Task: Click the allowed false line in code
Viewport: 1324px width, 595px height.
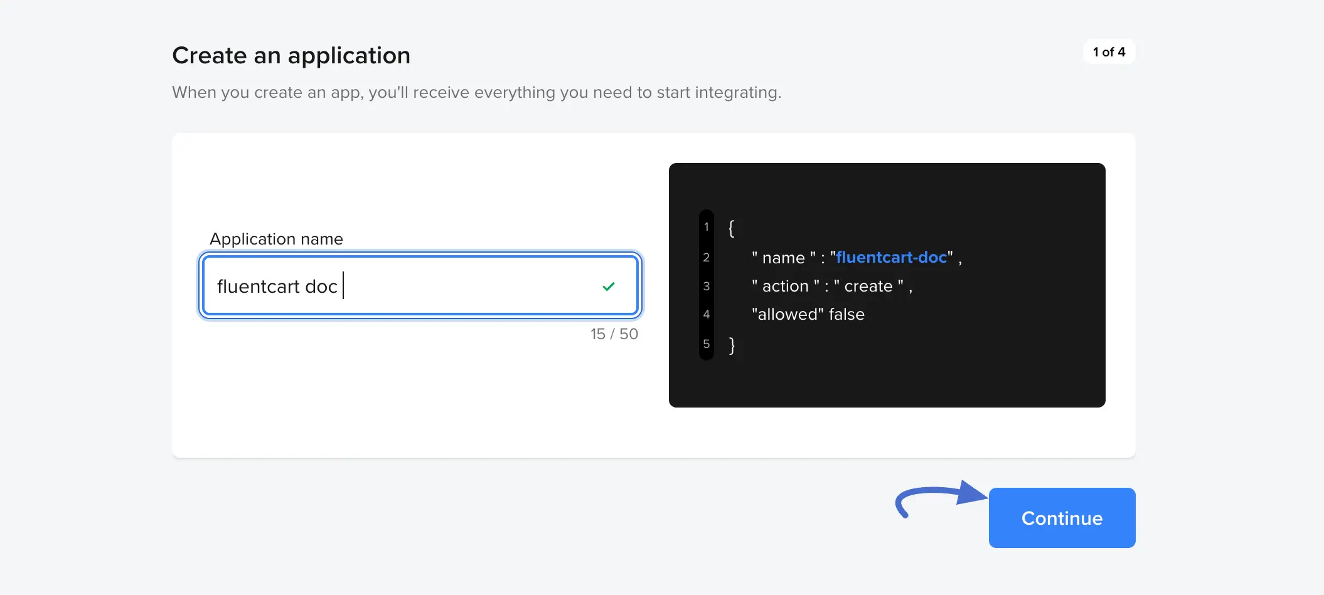Action: (x=808, y=314)
